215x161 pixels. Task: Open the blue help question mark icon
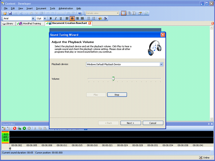[80, 13]
